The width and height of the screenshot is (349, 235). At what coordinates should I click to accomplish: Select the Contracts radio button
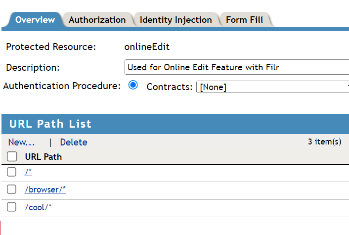point(132,85)
